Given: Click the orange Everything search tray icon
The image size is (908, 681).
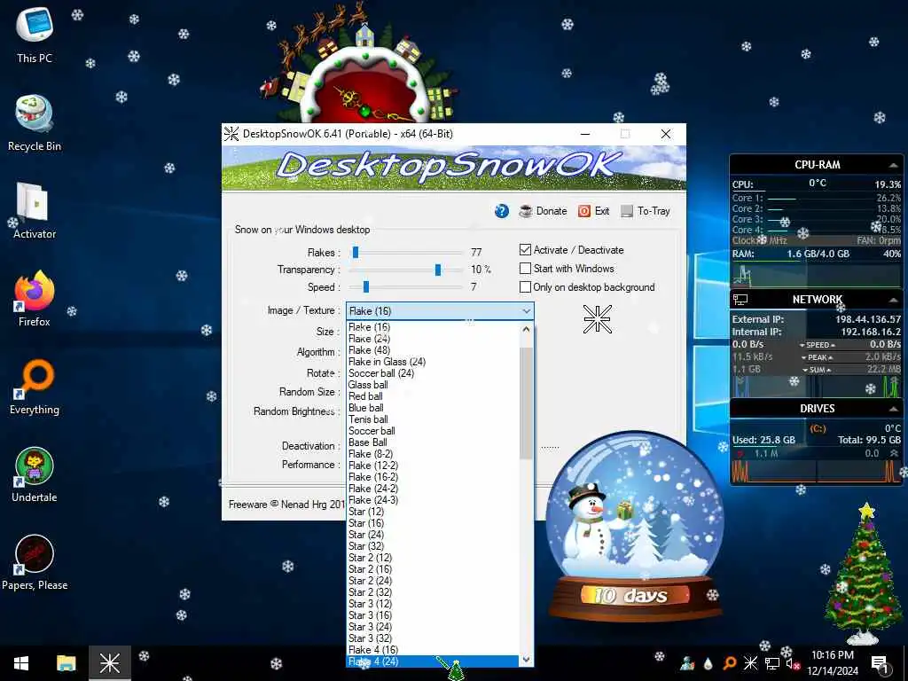Looking at the screenshot, I should tap(729, 663).
